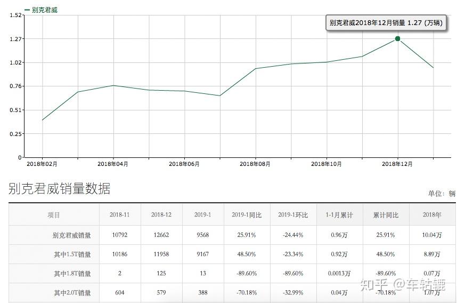
Task: Click the 2018年08月 axis label
Action: [x=255, y=164]
